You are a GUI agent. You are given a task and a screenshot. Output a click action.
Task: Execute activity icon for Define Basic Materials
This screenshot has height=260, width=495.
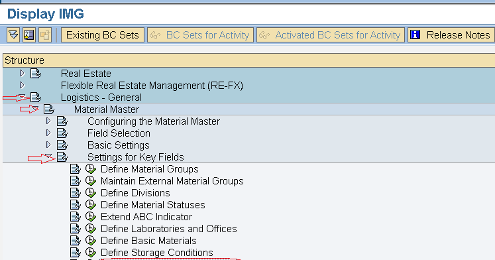pyautogui.click(x=91, y=241)
